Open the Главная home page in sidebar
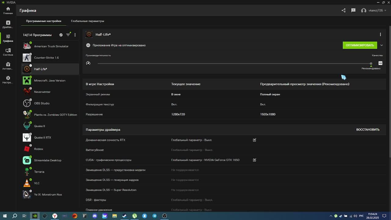The height and width of the screenshot is (220, 391). (x=8, y=11)
